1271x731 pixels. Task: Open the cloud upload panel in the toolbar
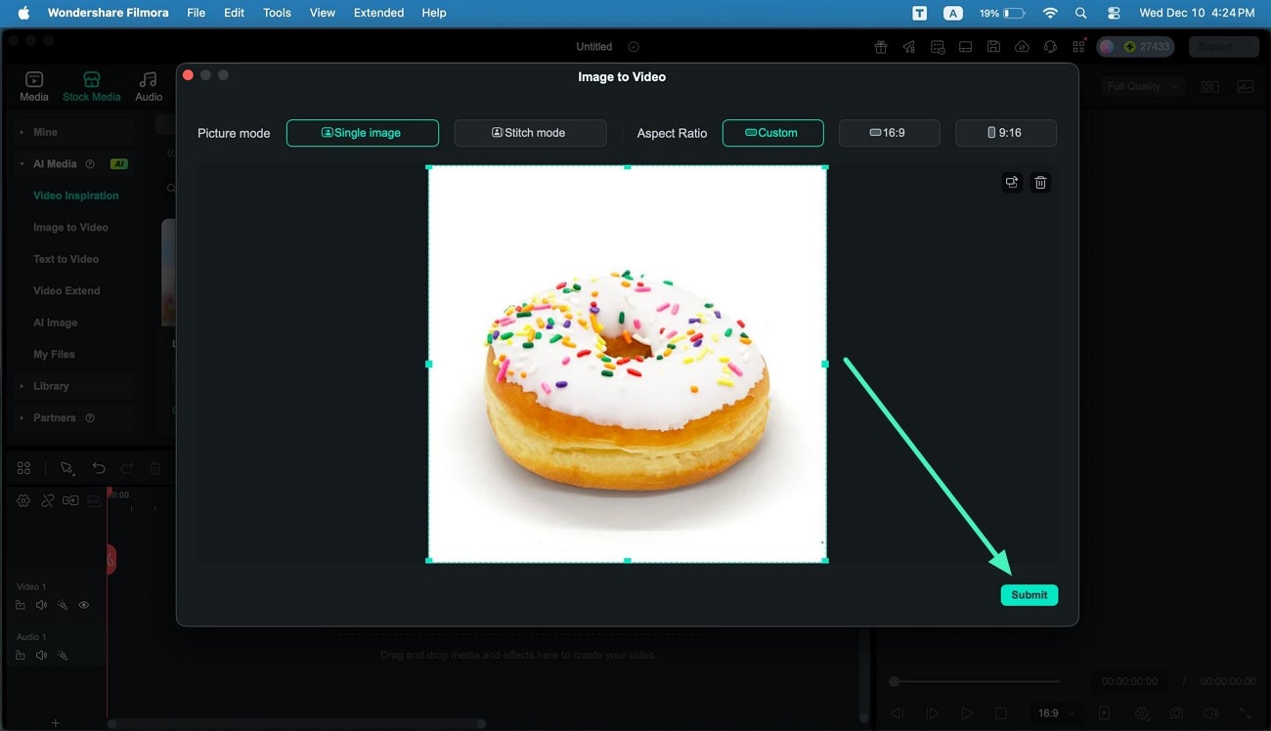pyautogui.click(x=1022, y=46)
